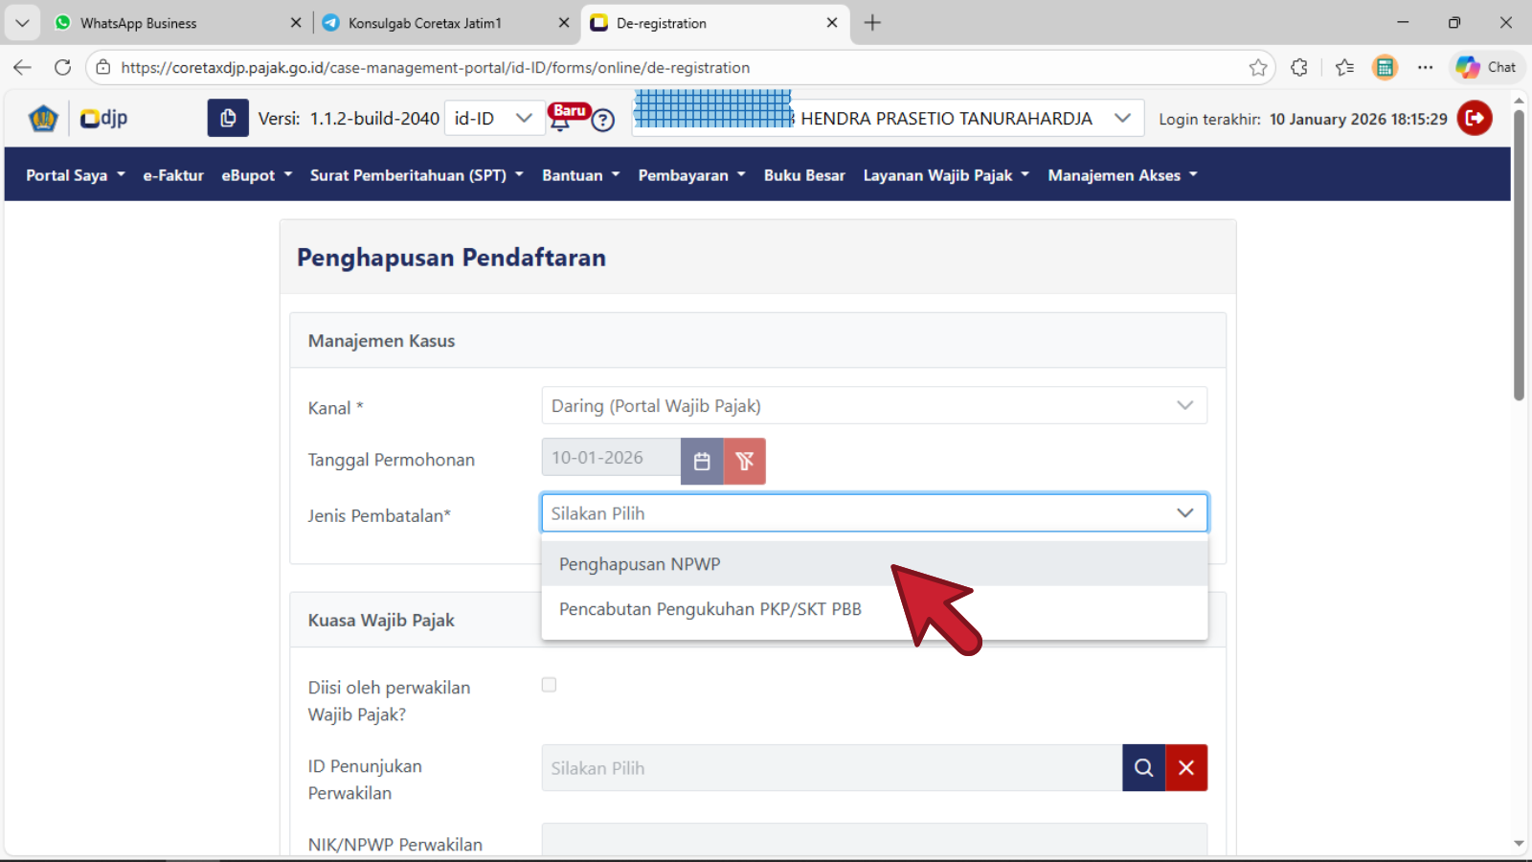Click the copy version icon
The image size is (1532, 862).
point(228,118)
